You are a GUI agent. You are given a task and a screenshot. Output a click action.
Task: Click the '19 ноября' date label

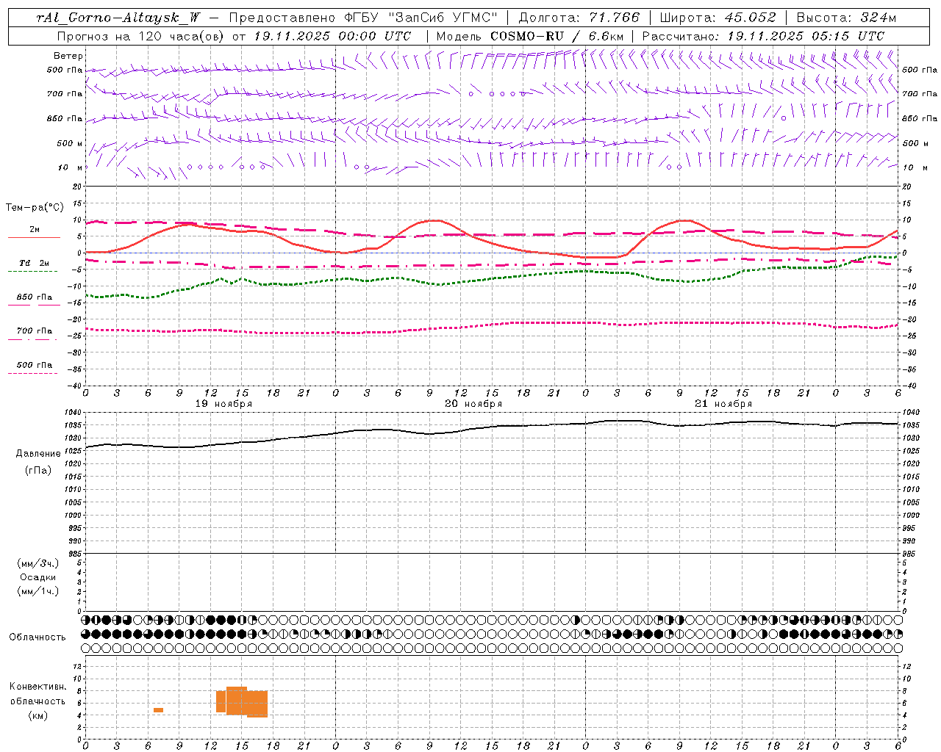pos(223,404)
